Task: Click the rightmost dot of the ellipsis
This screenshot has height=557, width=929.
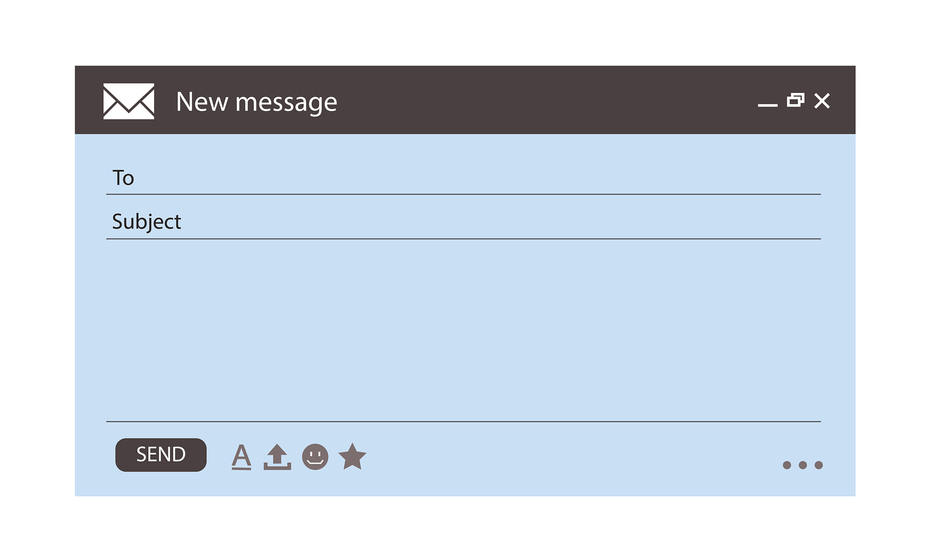Action: (x=819, y=465)
